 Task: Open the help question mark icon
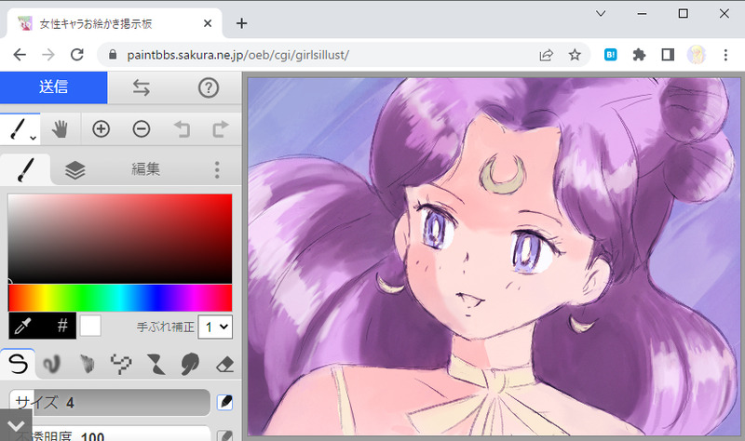208,87
